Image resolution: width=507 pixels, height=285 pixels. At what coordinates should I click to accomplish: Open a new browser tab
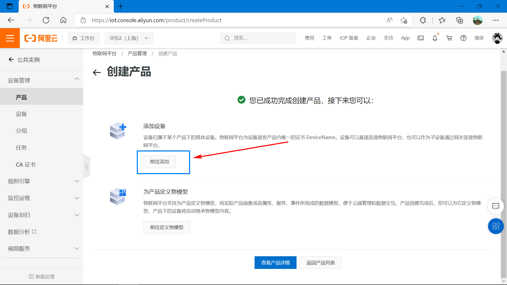point(121,6)
